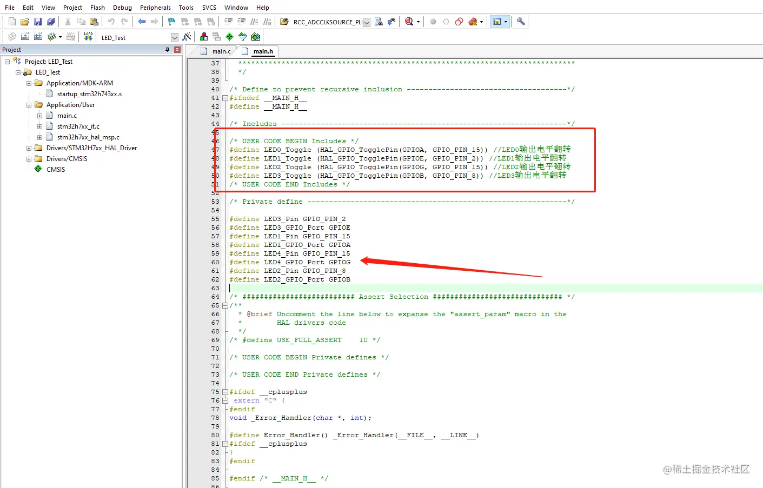Open the Debug menu
Viewport: 763px width, 488px height.
pos(122,8)
